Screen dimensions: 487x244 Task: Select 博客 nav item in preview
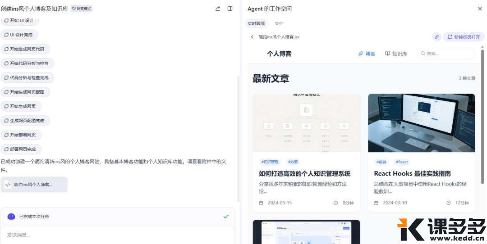[367, 54]
